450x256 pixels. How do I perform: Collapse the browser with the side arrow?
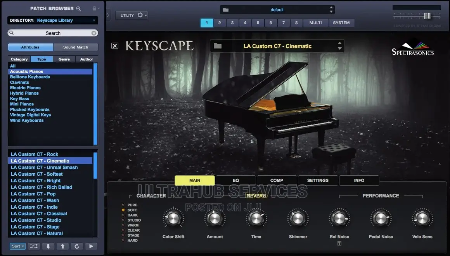click(108, 15)
